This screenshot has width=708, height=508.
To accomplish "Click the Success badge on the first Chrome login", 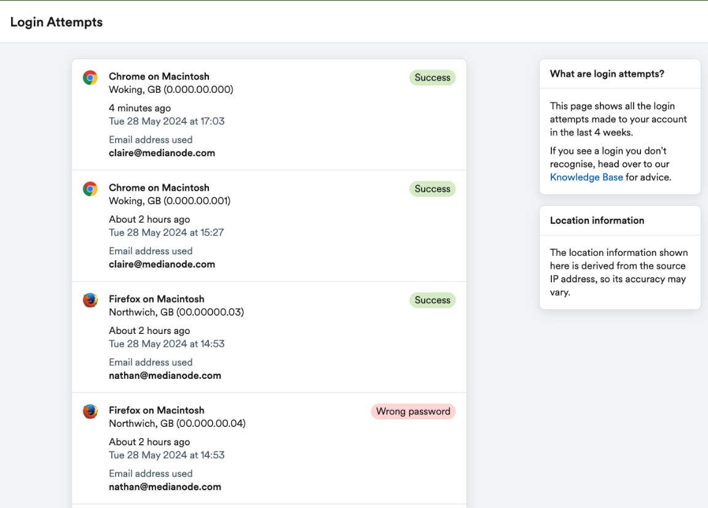I will (x=432, y=77).
